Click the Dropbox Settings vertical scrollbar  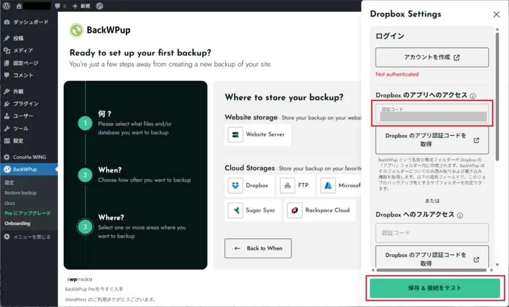point(496,100)
